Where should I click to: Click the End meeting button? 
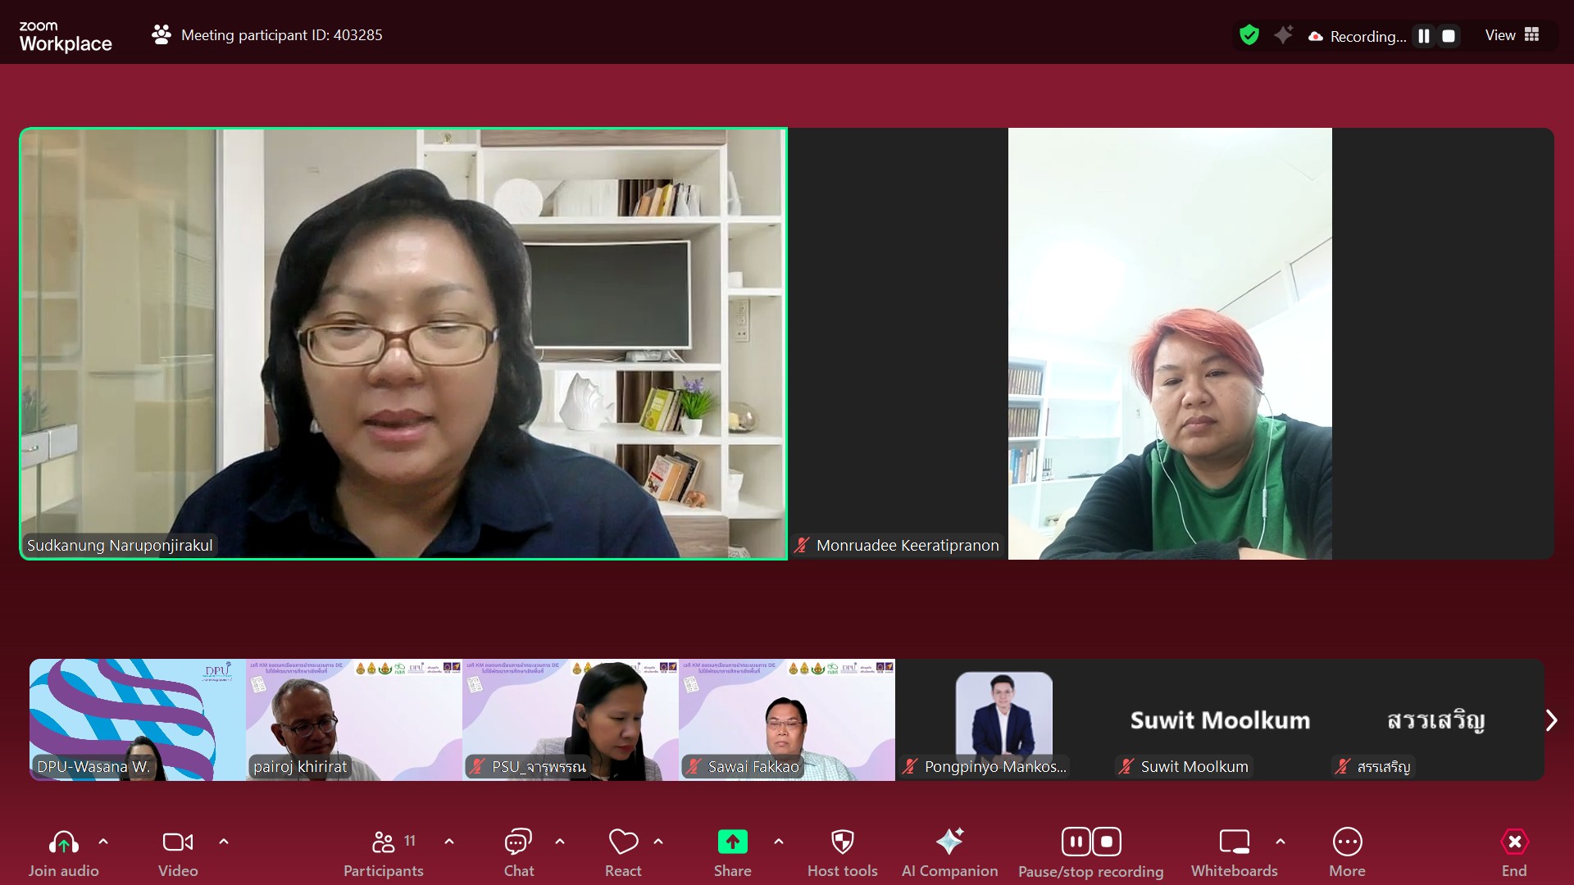[x=1513, y=842]
